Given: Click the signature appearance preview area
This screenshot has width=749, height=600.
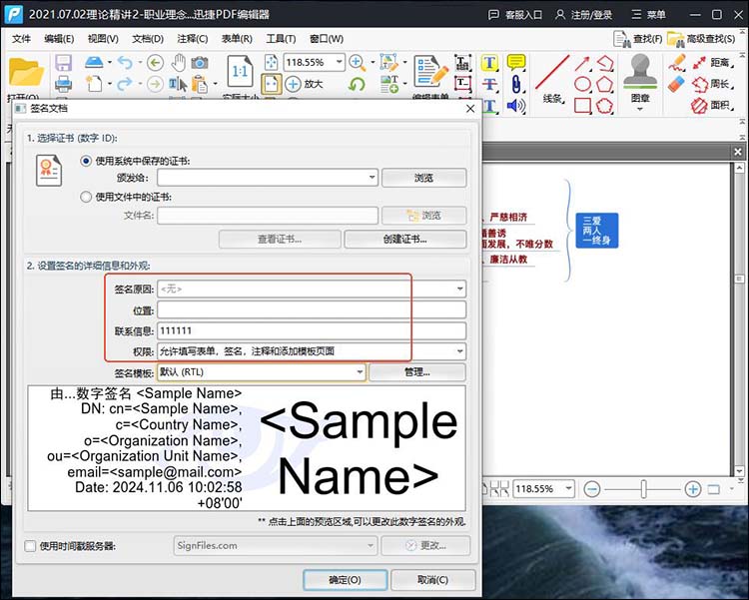Looking at the screenshot, I should pyautogui.click(x=247, y=448).
